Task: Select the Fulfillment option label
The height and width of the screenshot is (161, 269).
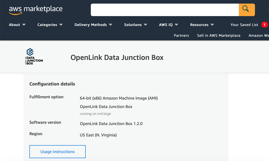Action: [46, 97]
